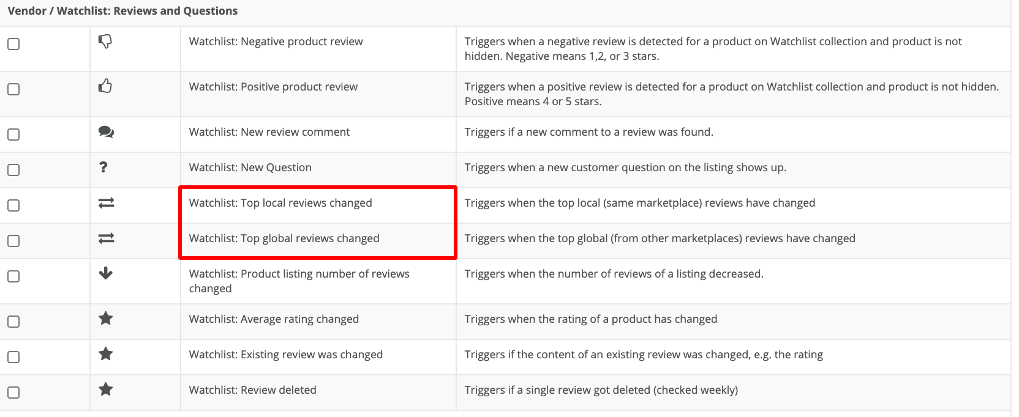This screenshot has height=417, width=1019.
Task: Click the 'Vendor / Watchlist: Reviews and Questions' header
Action: (122, 11)
